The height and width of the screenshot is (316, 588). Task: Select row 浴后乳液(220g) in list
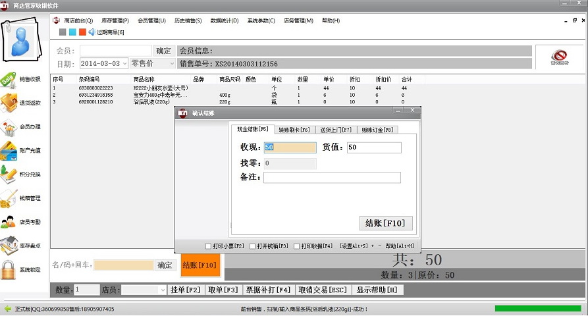(x=238, y=102)
